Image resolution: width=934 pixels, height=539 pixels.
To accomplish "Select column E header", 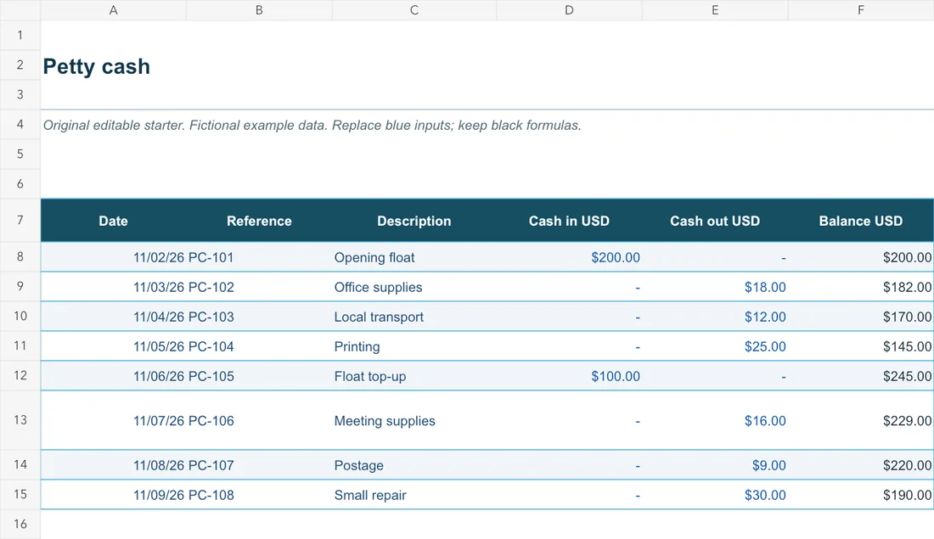I will [715, 10].
